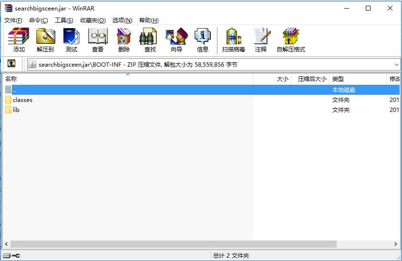
Task: Click the drive and key status icon
Action: pyautogui.click(x=11, y=255)
